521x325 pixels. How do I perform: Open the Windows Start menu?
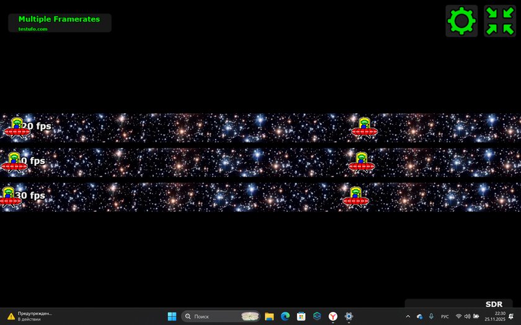pyautogui.click(x=172, y=316)
